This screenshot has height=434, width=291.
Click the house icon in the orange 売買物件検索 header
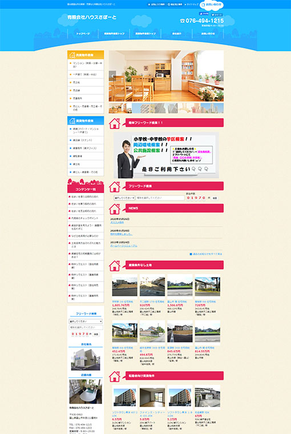(72, 55)
